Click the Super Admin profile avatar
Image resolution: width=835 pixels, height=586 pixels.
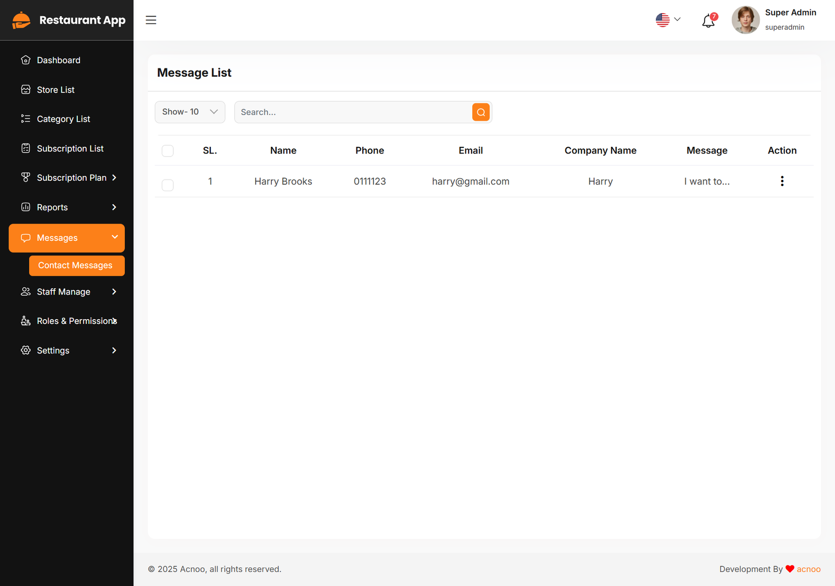pos(745,20)
